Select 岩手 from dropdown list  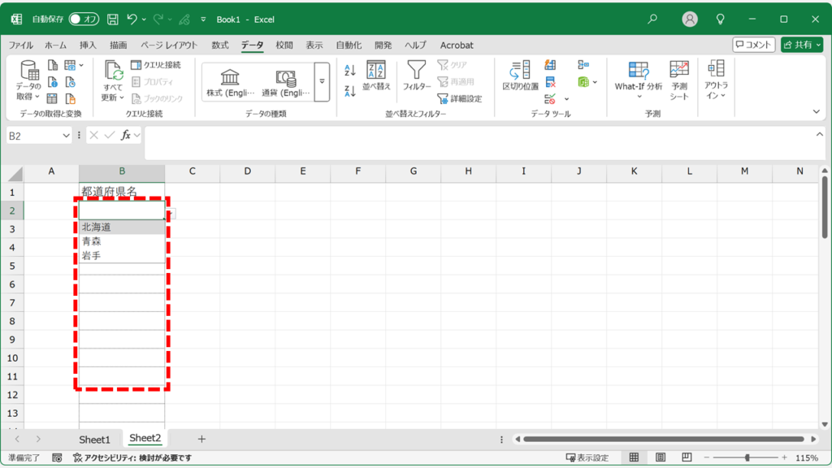[x=122, y=256]
